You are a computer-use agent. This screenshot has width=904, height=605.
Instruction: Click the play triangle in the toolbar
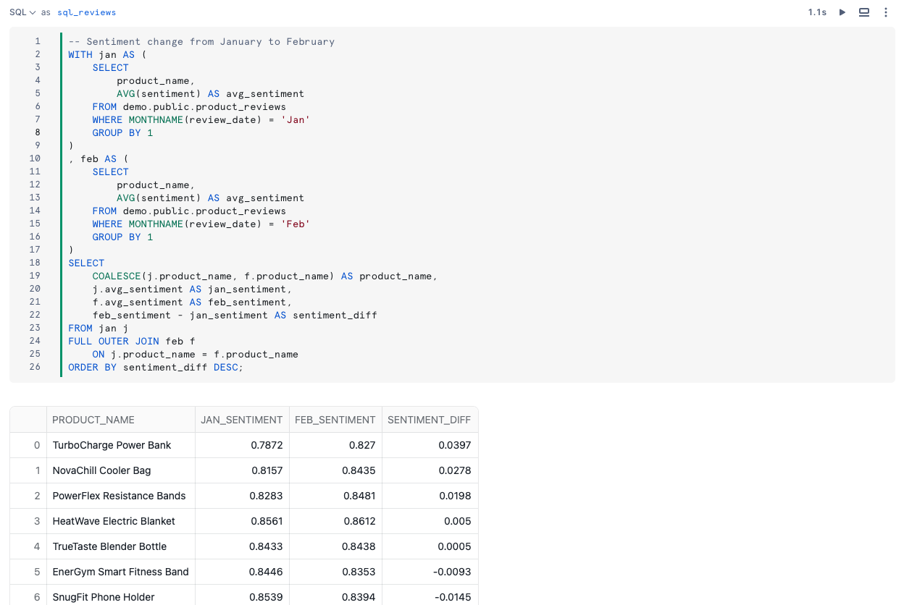[841, 12]
